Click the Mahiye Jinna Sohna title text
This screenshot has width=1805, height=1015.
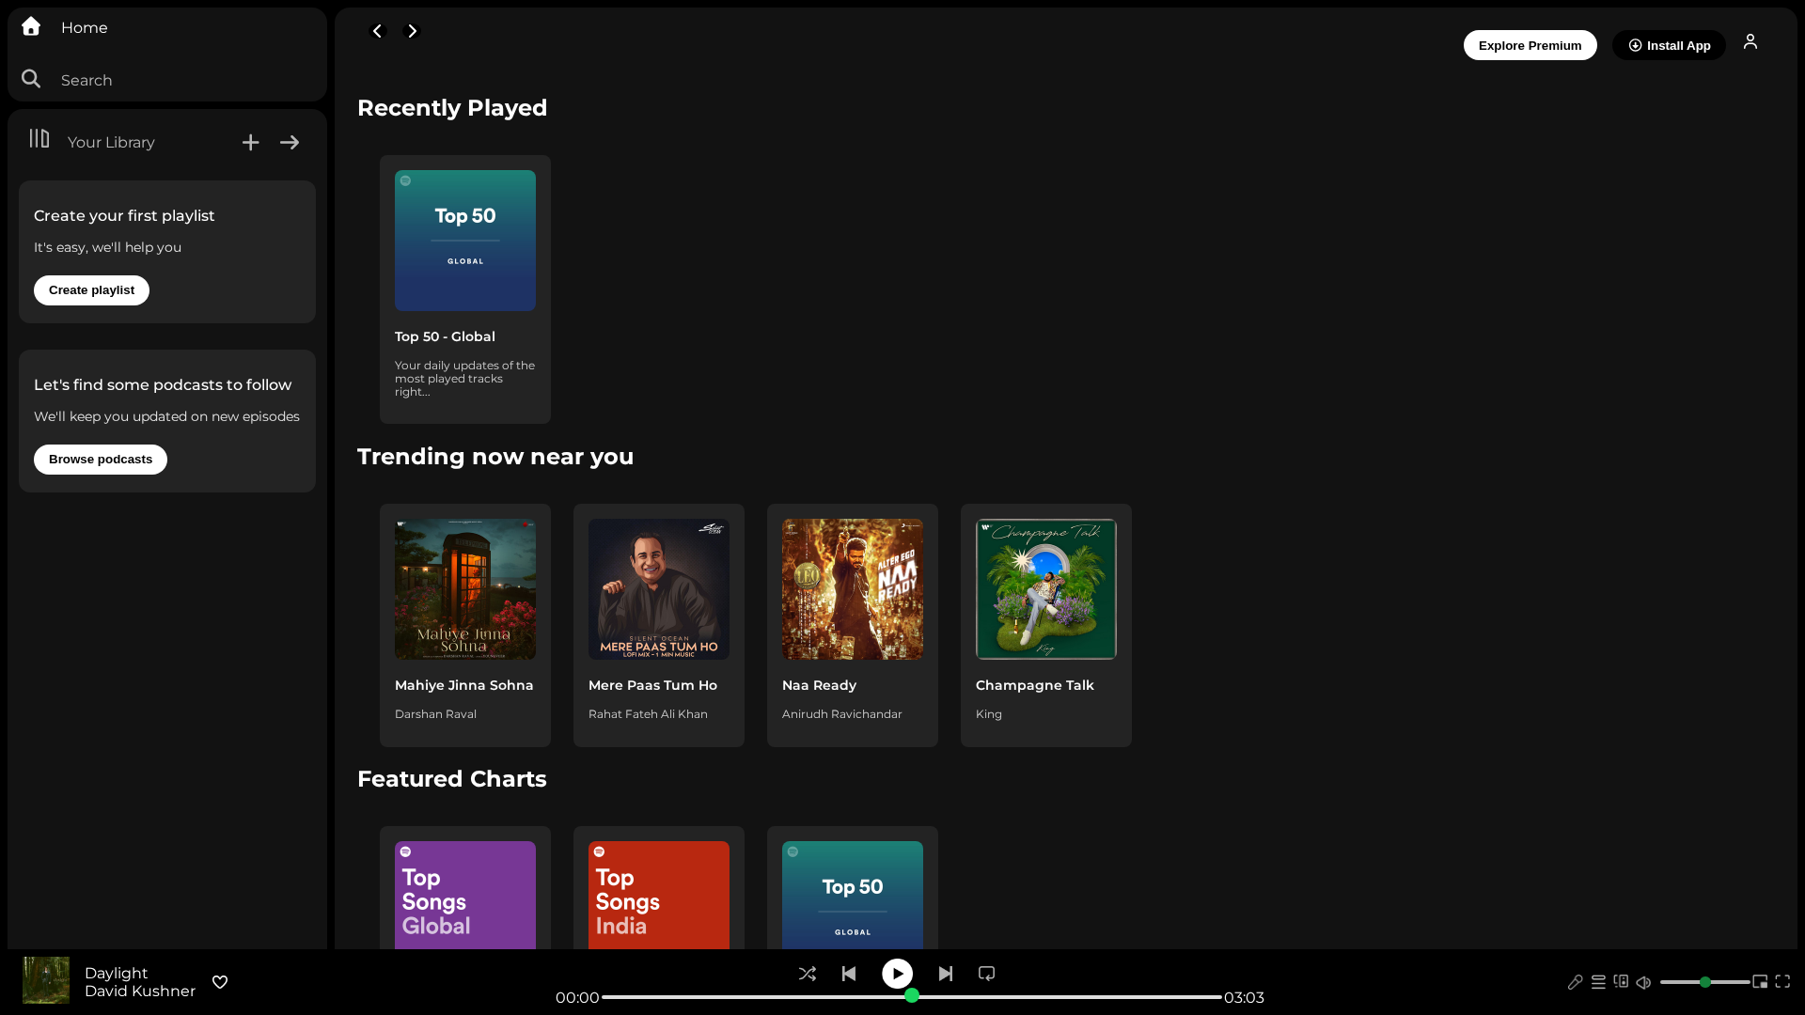463,686
